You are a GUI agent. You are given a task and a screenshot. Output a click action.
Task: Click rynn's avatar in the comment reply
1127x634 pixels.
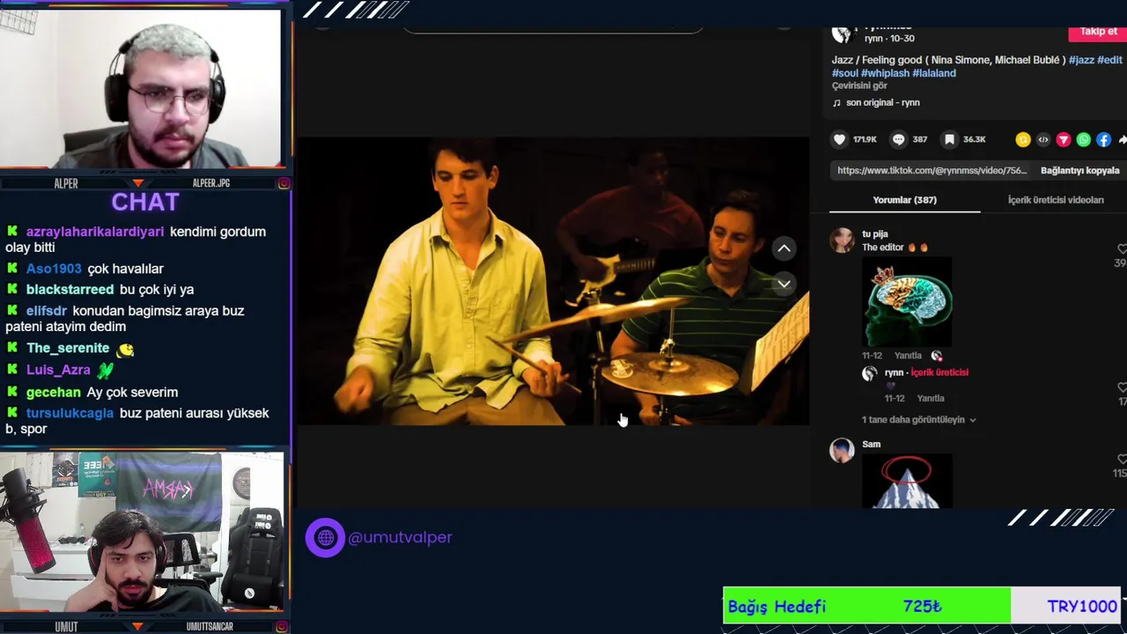(869, 373)
